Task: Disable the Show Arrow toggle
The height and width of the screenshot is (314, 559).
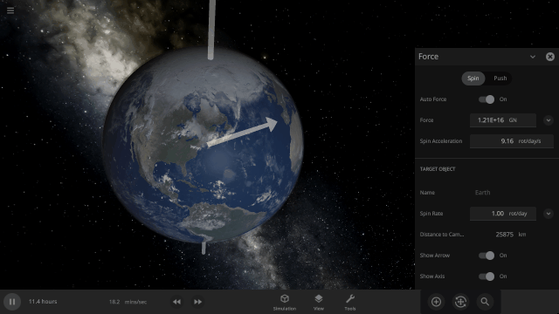Action: point(487,256)
